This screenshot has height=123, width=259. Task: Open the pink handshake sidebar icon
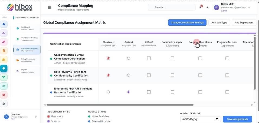4,42
